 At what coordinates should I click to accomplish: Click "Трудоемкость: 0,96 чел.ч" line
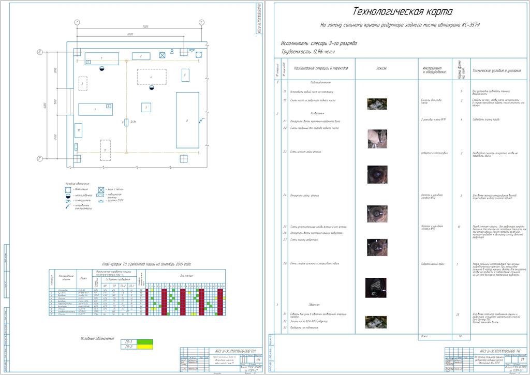(308, 52)
